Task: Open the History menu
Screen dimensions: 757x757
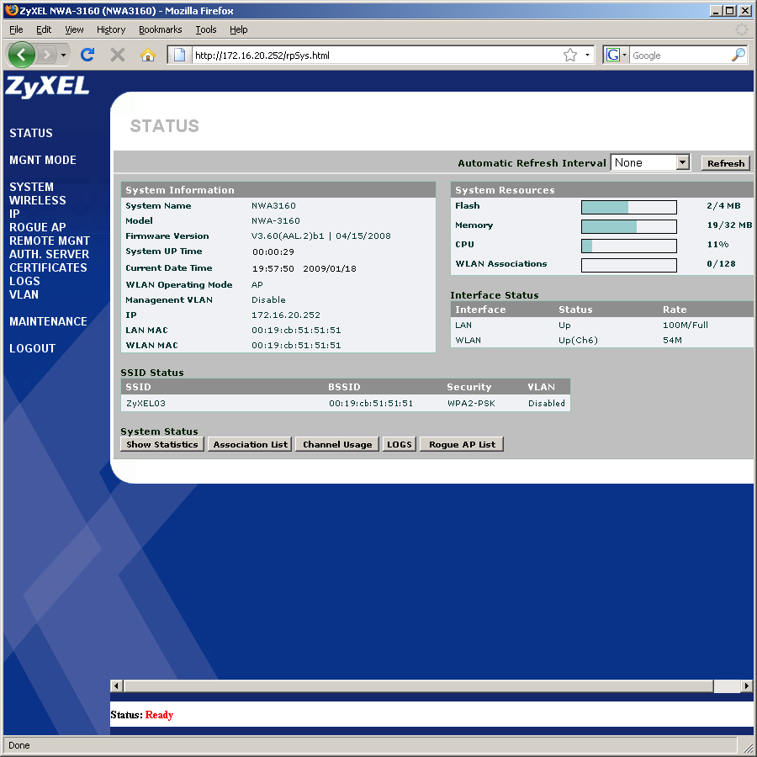Action: pos(110,29)
